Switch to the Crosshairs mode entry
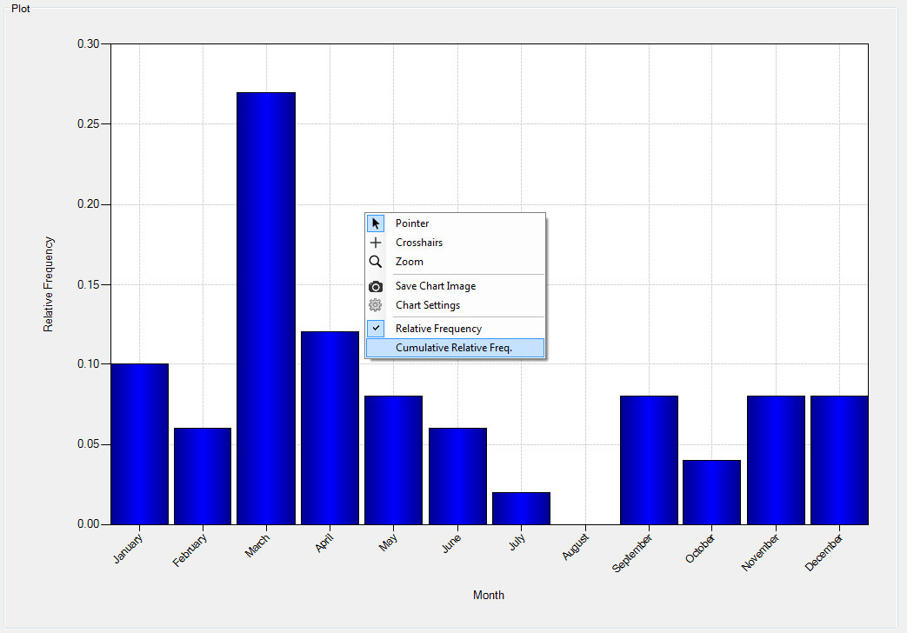907x633 pixels. pos(419,242)
